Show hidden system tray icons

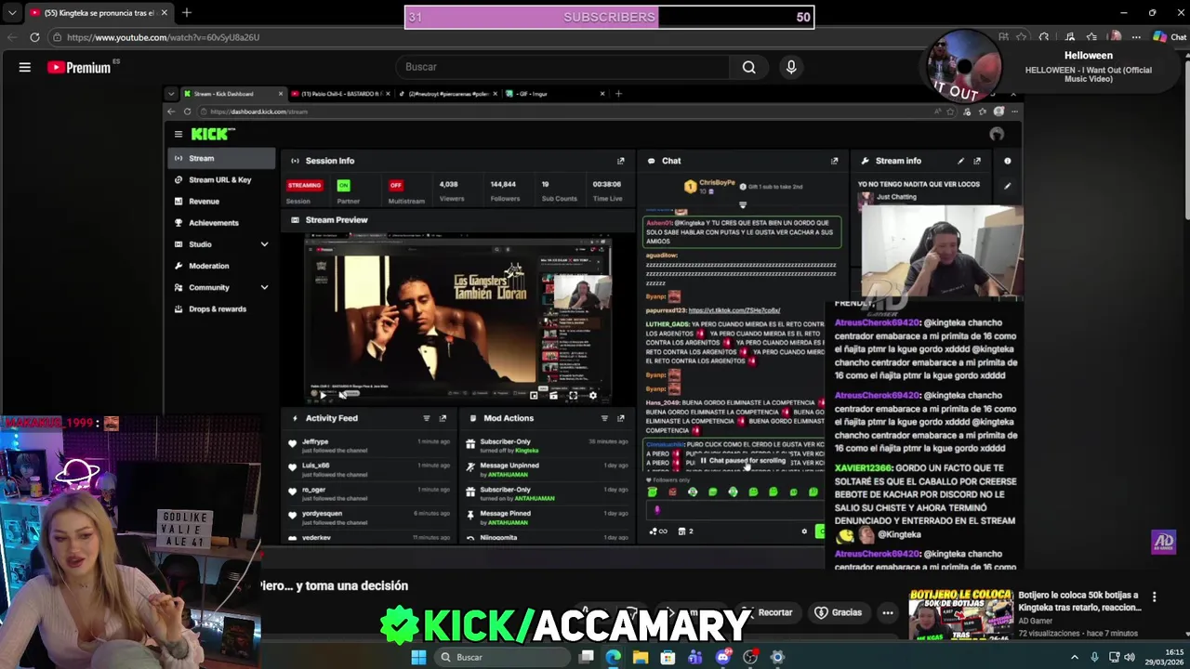coord(1075,657)
